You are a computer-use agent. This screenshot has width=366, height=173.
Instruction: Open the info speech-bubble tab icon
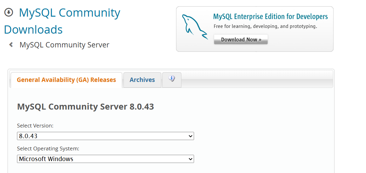(172, 78)
